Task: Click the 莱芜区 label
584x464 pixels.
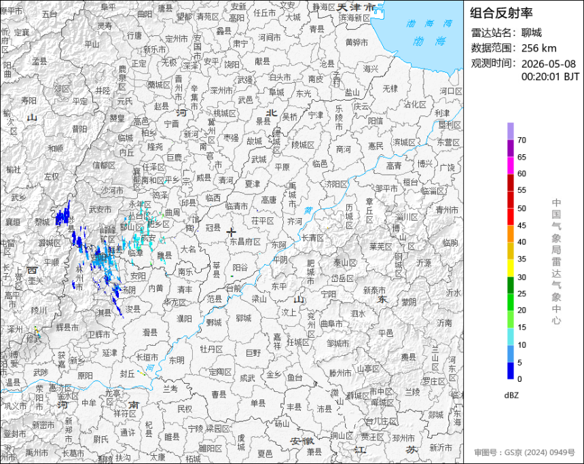Action: tap(381, 247)
